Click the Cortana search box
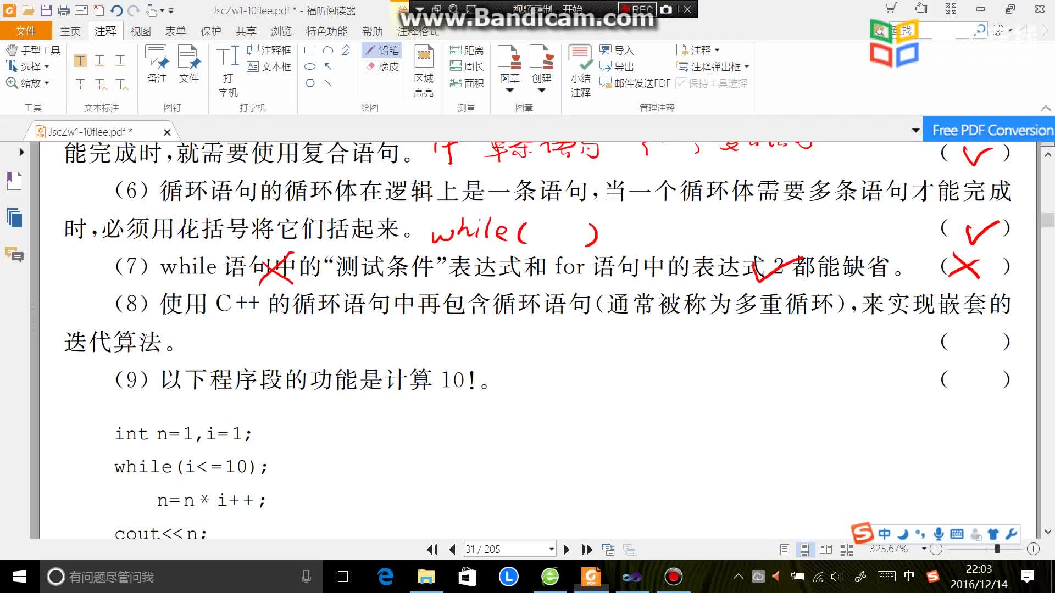This screenshot has height=593, width=1055. point(181,577)
